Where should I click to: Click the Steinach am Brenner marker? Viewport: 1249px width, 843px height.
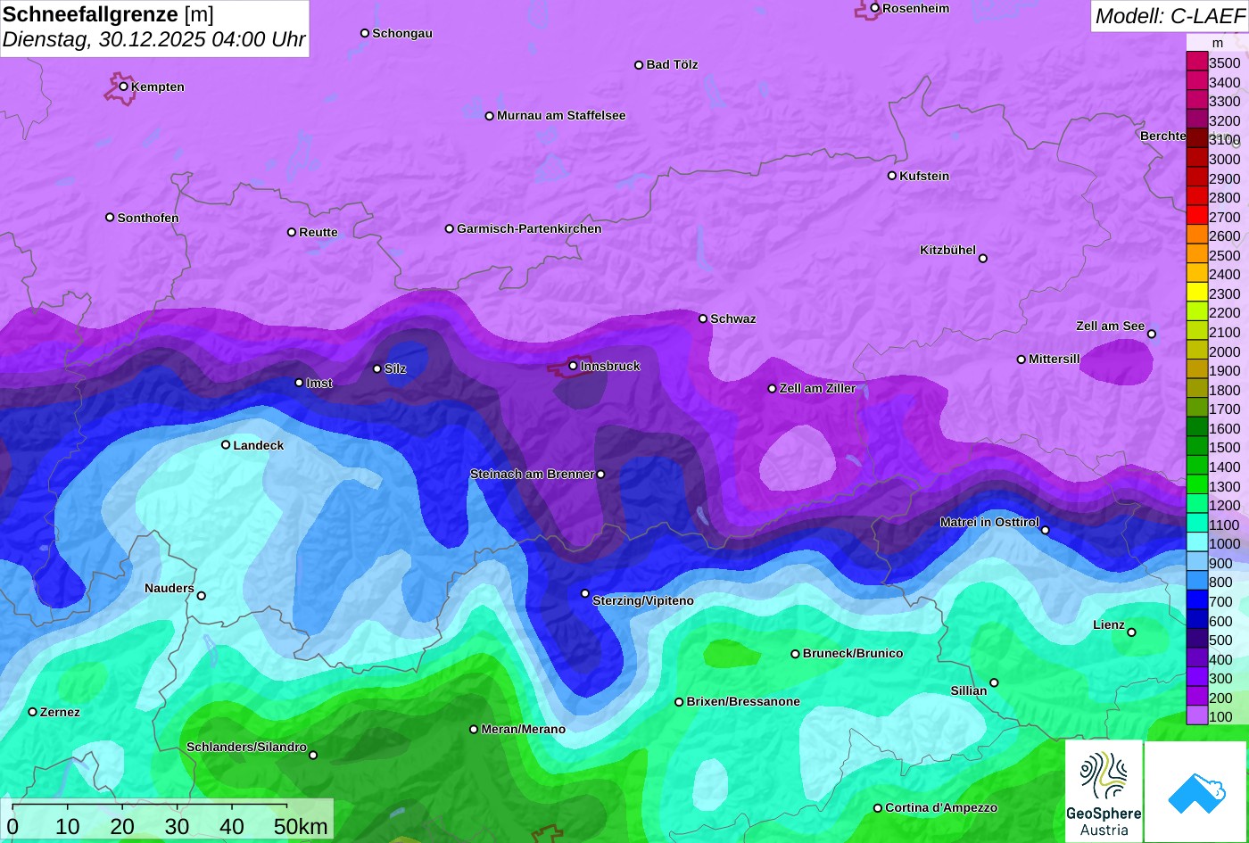pos(600,475)
